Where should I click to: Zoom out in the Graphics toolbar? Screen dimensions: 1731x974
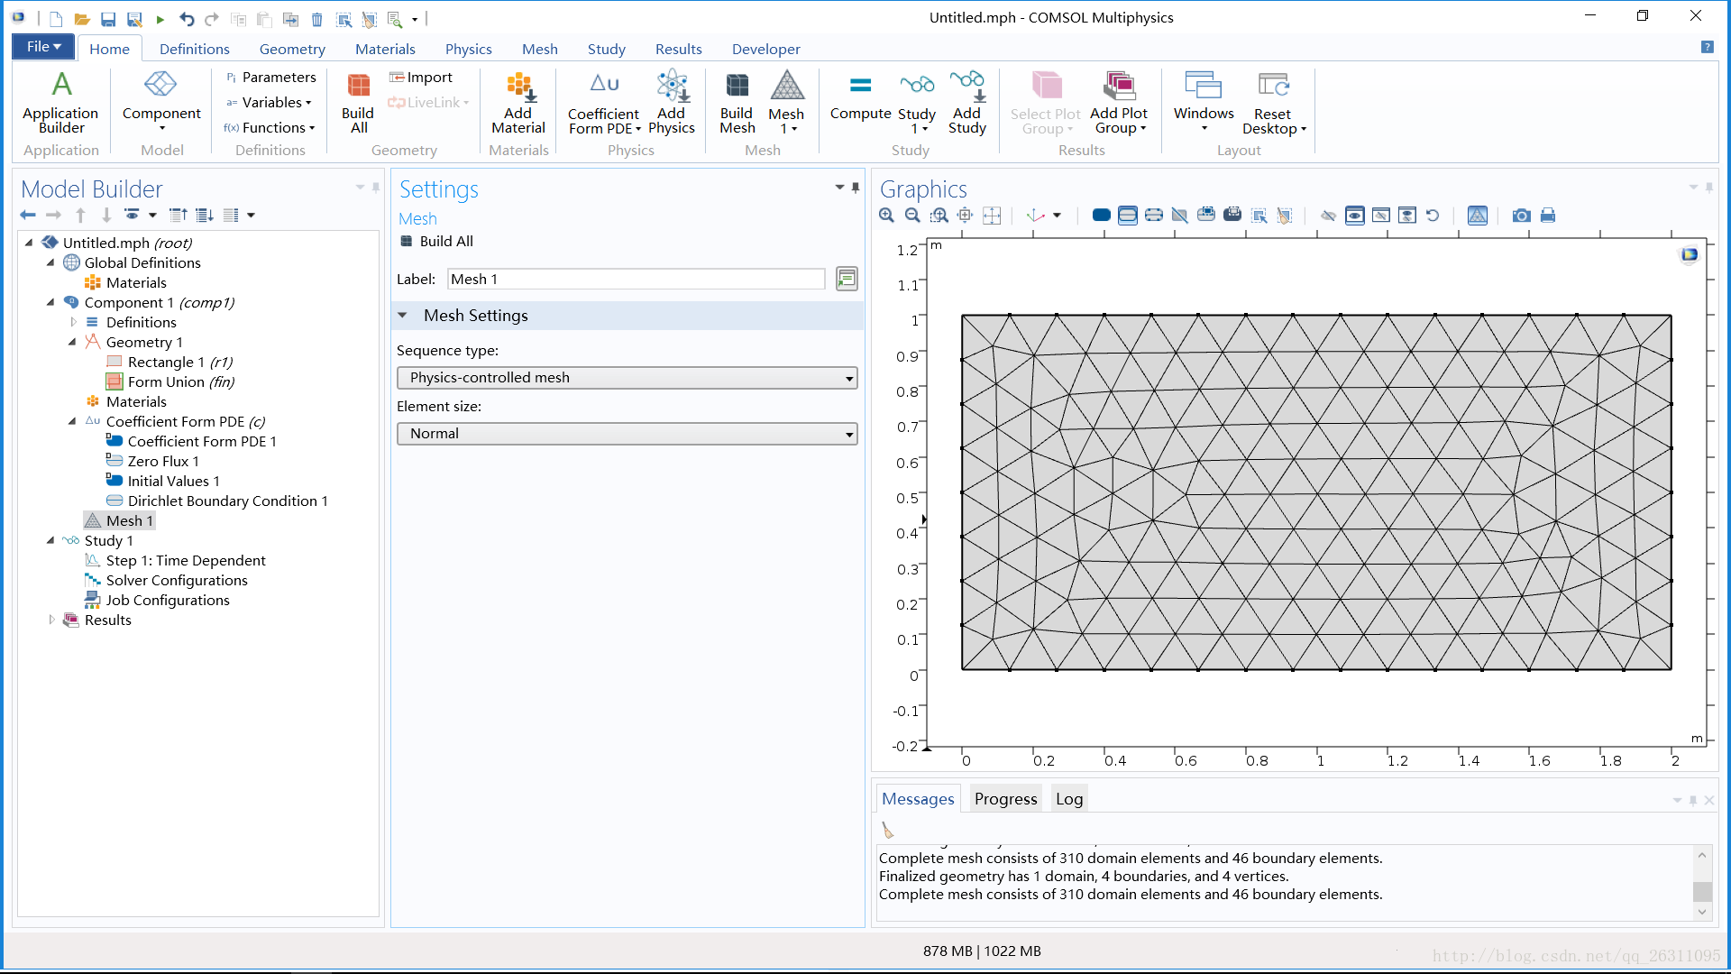tap(912, 216)
